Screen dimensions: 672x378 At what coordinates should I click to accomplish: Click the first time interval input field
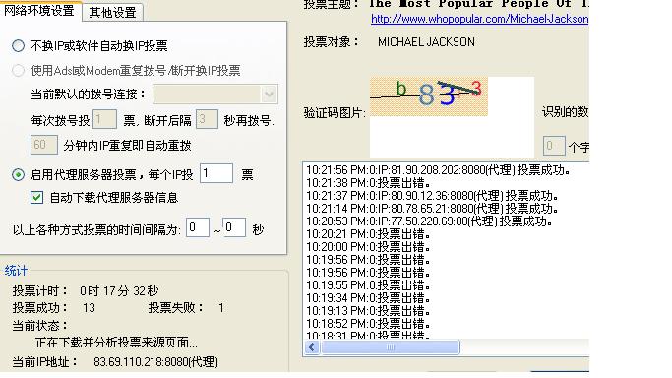point(198,227)
